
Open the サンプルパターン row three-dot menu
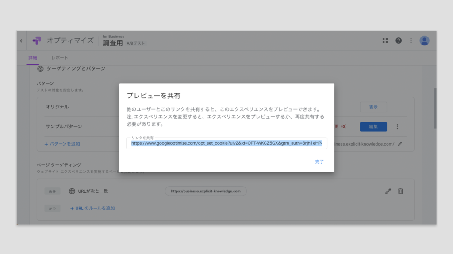click(397, 127)
